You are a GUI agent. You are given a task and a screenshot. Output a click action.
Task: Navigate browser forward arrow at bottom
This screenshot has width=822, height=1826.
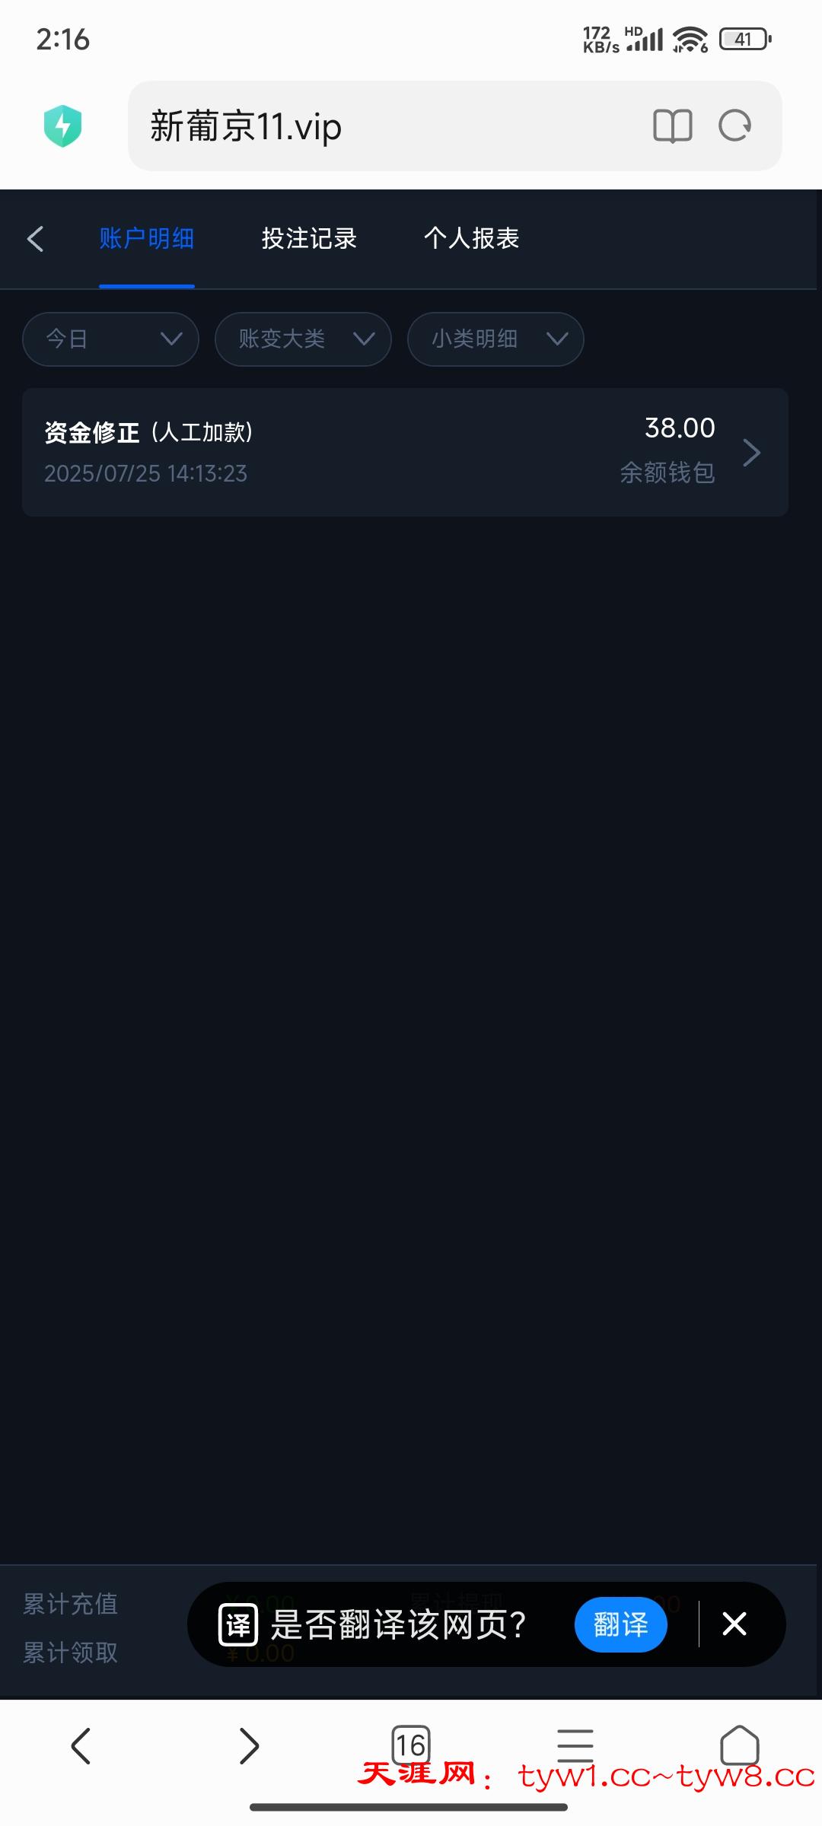tap(249, 1745)
